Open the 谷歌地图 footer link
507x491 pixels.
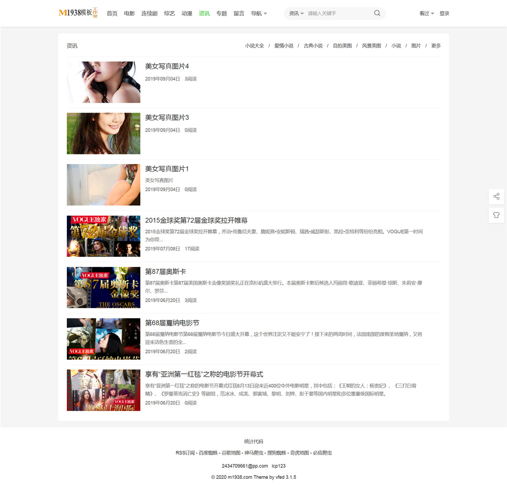point(231,453)
